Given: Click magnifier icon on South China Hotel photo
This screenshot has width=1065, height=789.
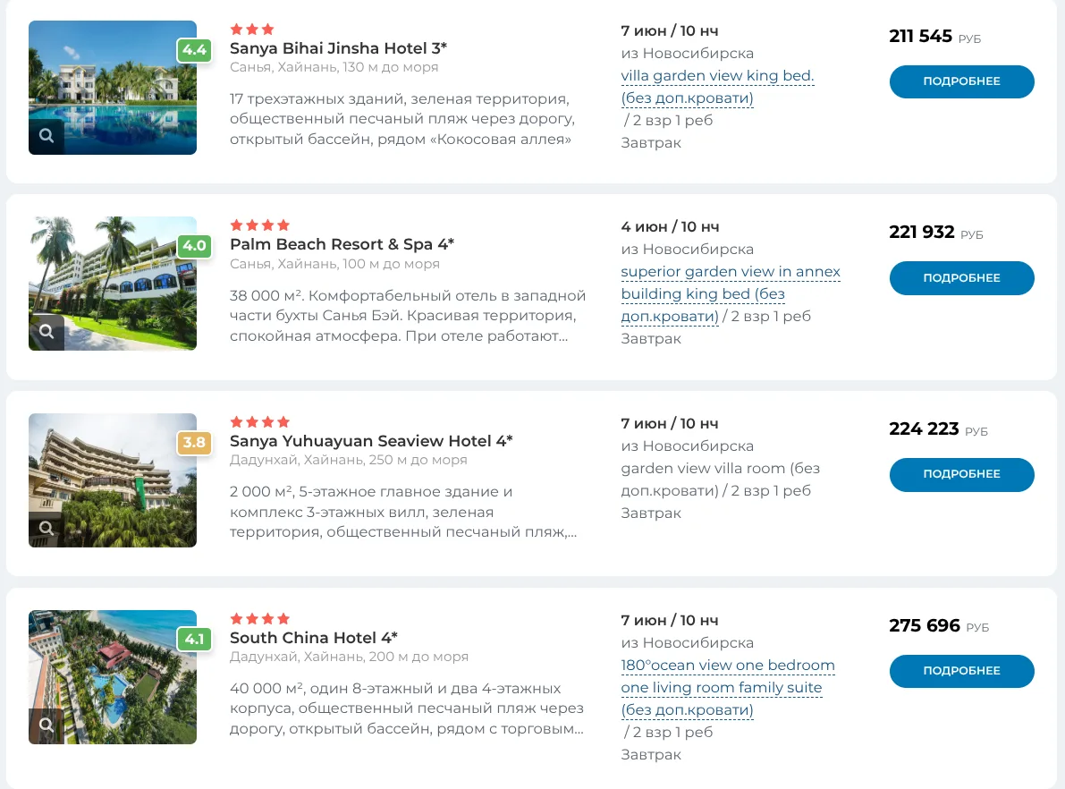Looking at the screenshot, I should (x=46, y=725).
